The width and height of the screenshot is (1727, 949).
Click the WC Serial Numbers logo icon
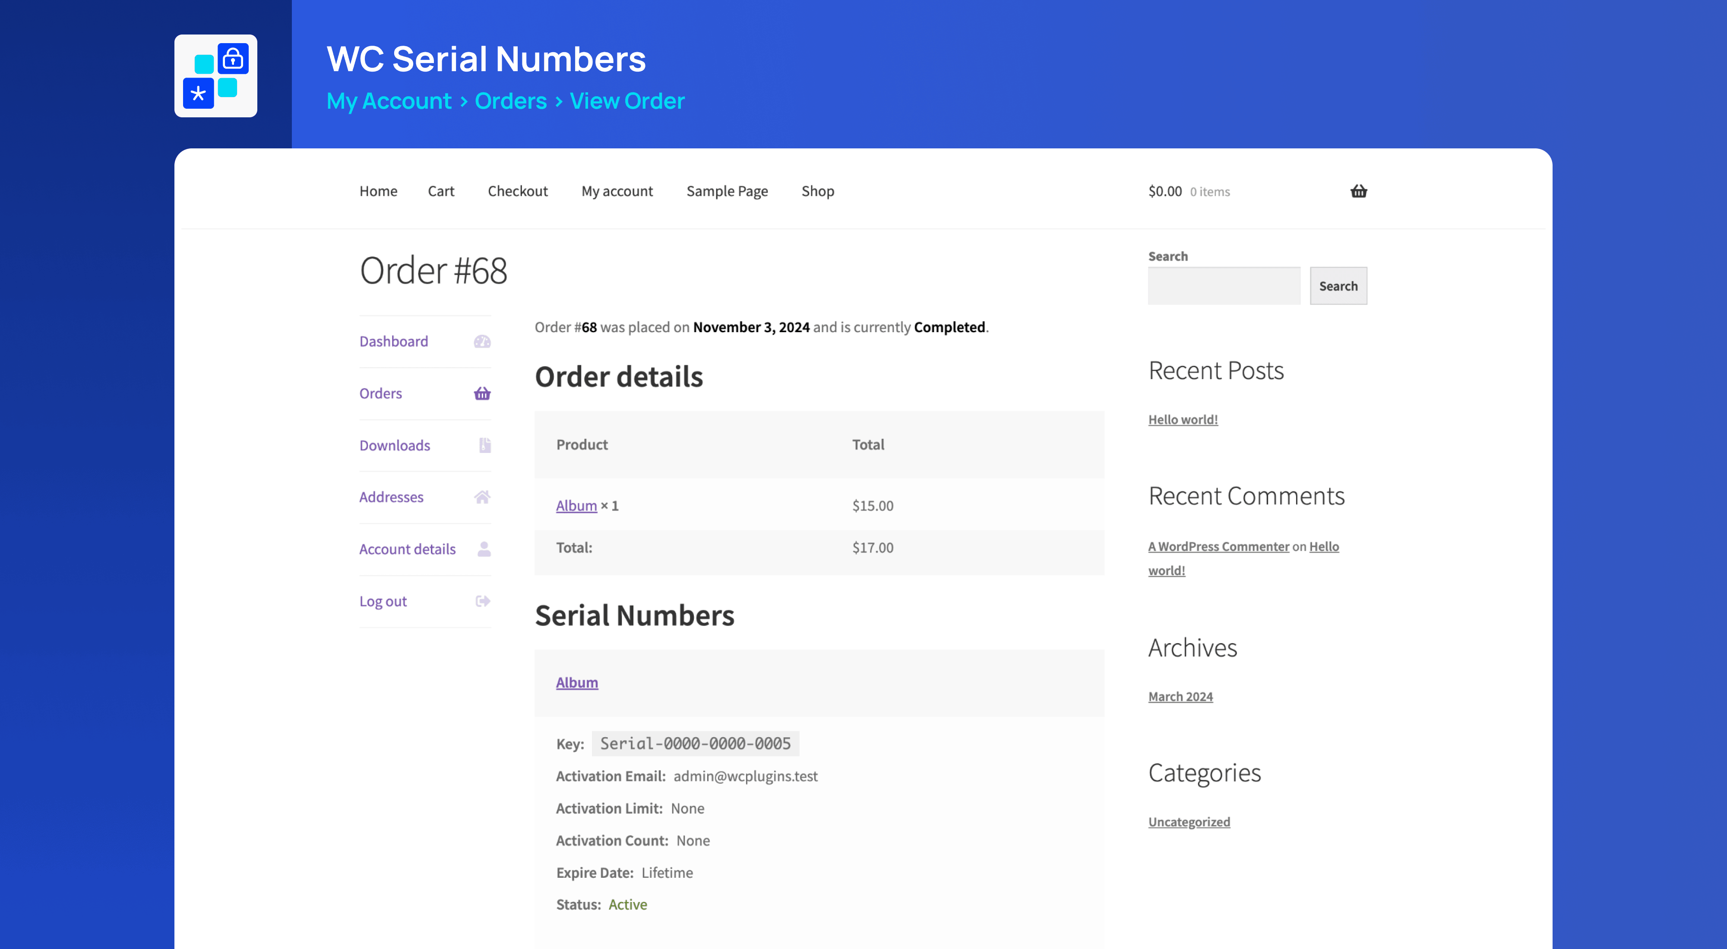pyautogui.click(x=215, y=75)
